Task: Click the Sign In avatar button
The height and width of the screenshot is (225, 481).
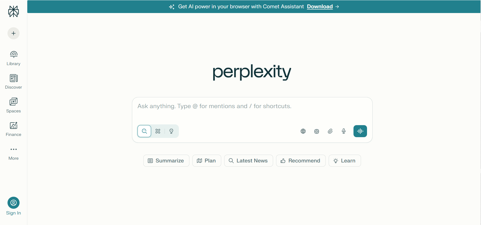Action: tap(14, 203)
